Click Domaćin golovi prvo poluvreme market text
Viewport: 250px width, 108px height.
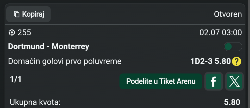[65, 62]
